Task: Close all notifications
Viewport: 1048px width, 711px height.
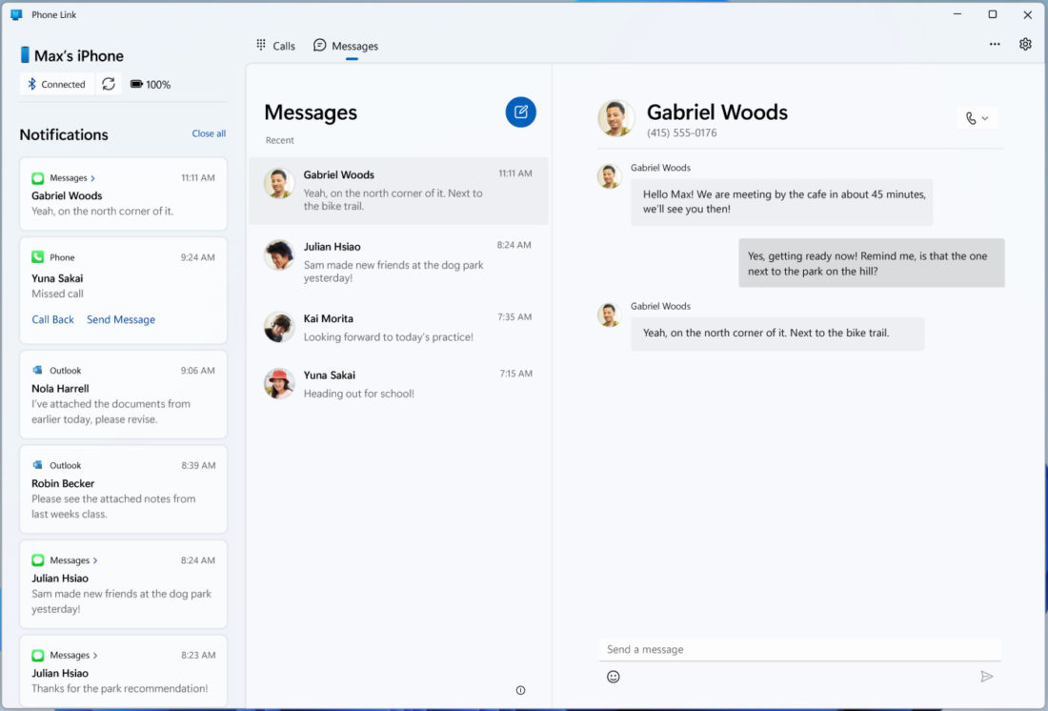Action: click(x=208, y=133)
